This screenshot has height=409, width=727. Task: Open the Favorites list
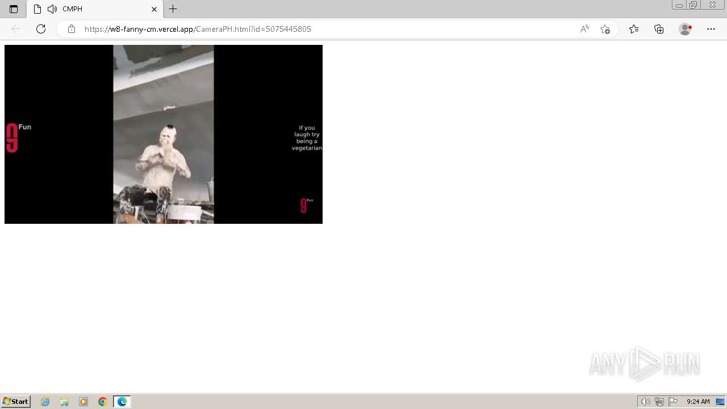tap(634, 29)
